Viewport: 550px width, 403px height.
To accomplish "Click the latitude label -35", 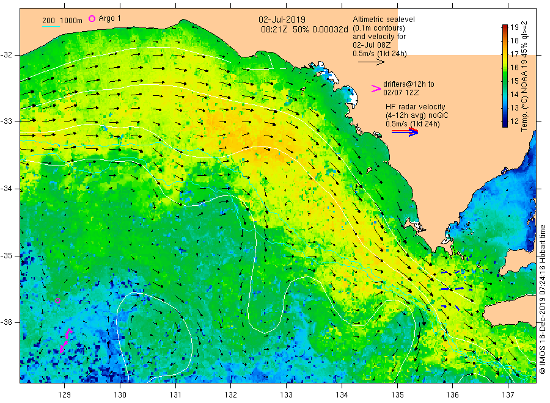I will click(x=6, y=255).
